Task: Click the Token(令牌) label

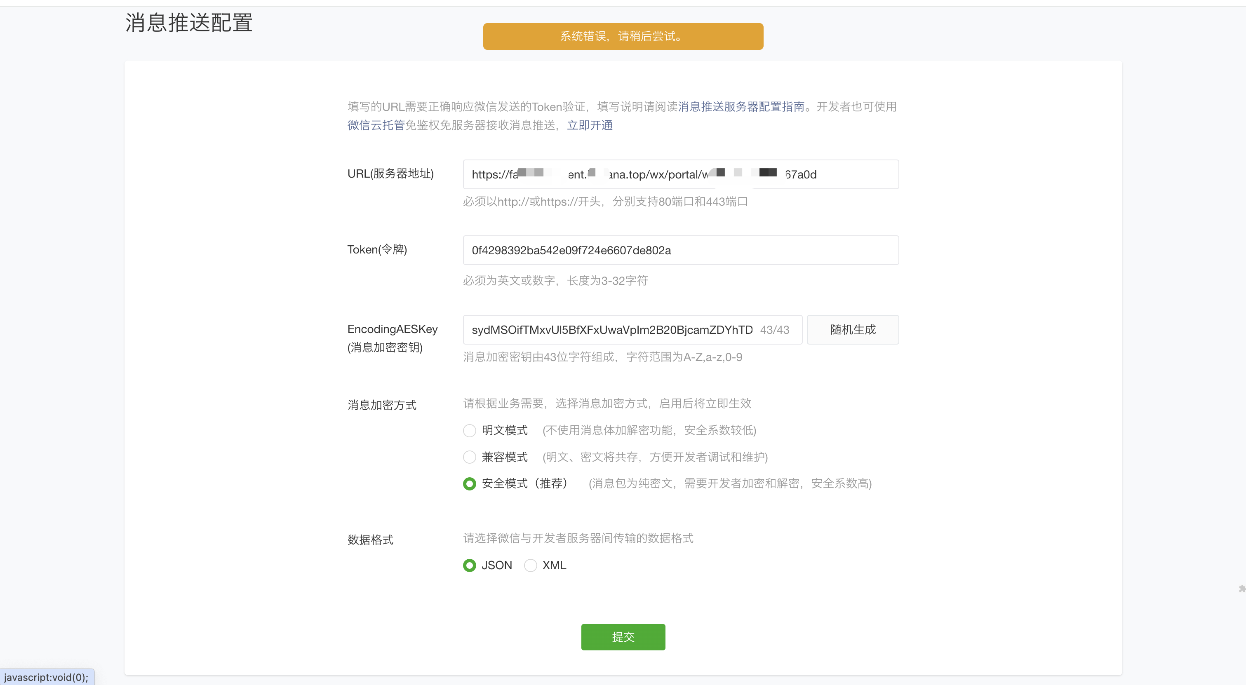Action: click(x=377, y=249)
